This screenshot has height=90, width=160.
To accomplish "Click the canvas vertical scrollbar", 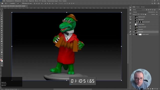I will (128, 48).
